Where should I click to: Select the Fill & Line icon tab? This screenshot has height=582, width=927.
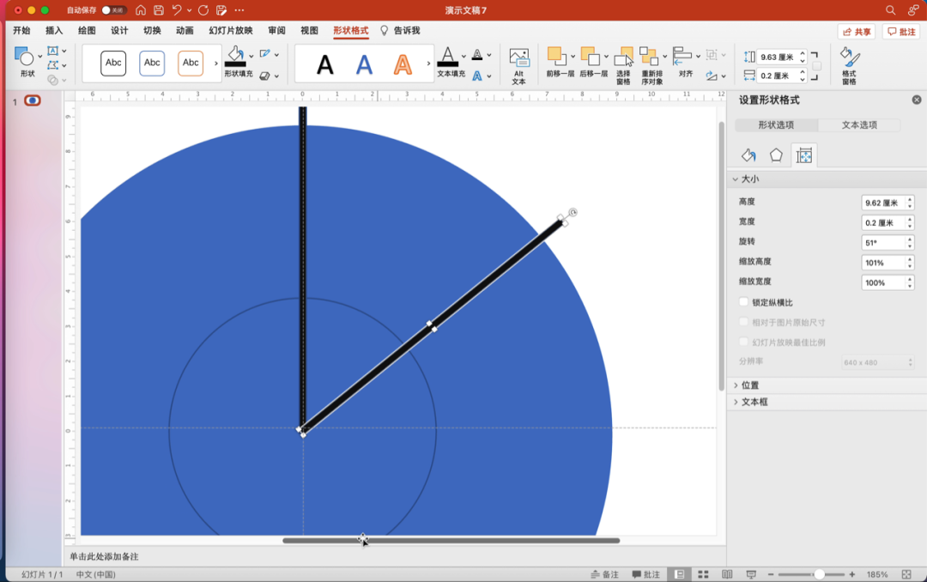748,155
